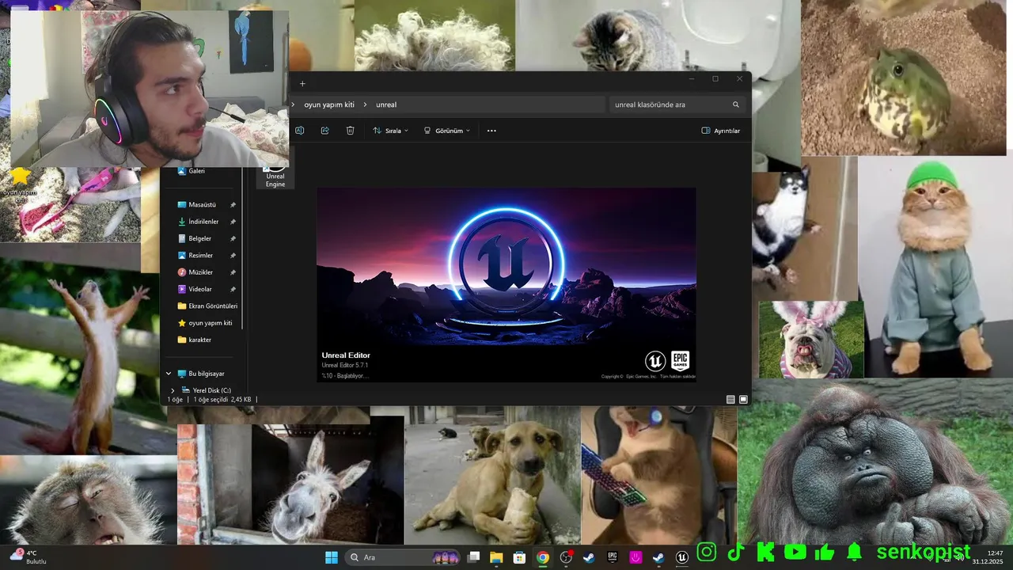The image size is (1013, 570).
Task: Open starred oyun yapım kiti in sidebar
Action: pyautogui.click(x=206, y=323)
